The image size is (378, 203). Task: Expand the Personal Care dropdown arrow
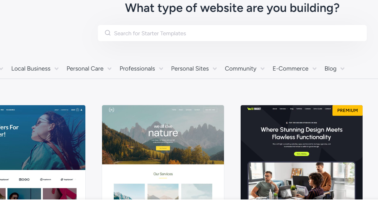tap(109, 69)
